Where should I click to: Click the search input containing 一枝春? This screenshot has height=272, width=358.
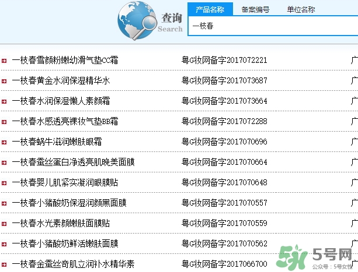(x=272, y=26)
